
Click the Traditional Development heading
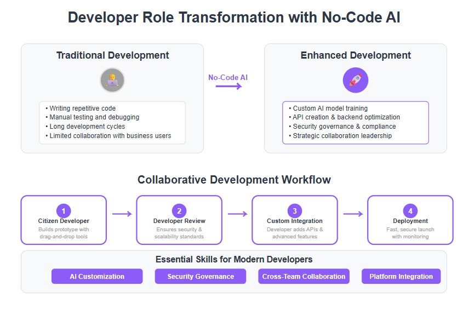[112, 55]
